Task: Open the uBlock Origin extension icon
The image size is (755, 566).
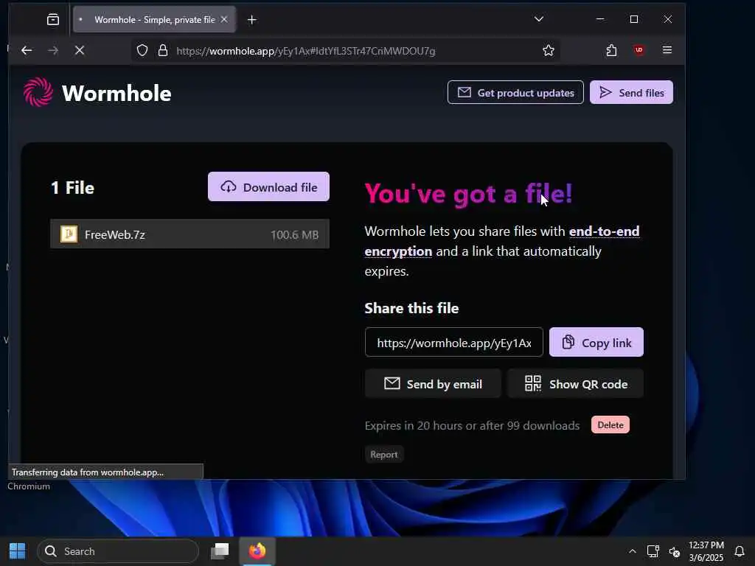Action: [x=639, y=50]
